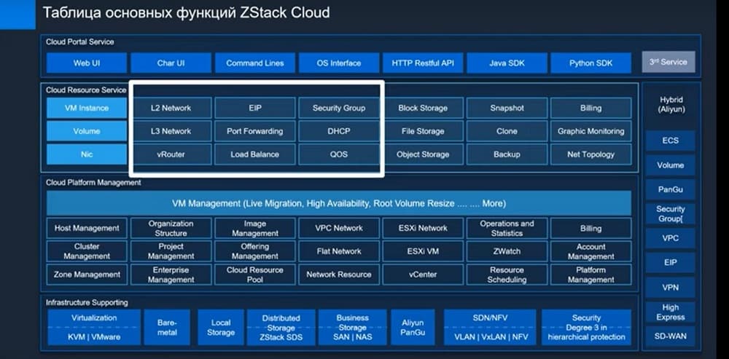Select the Cloud Resource Pool cell
The width and height of the screenshot is (729, 359).
tap(254, 275)
